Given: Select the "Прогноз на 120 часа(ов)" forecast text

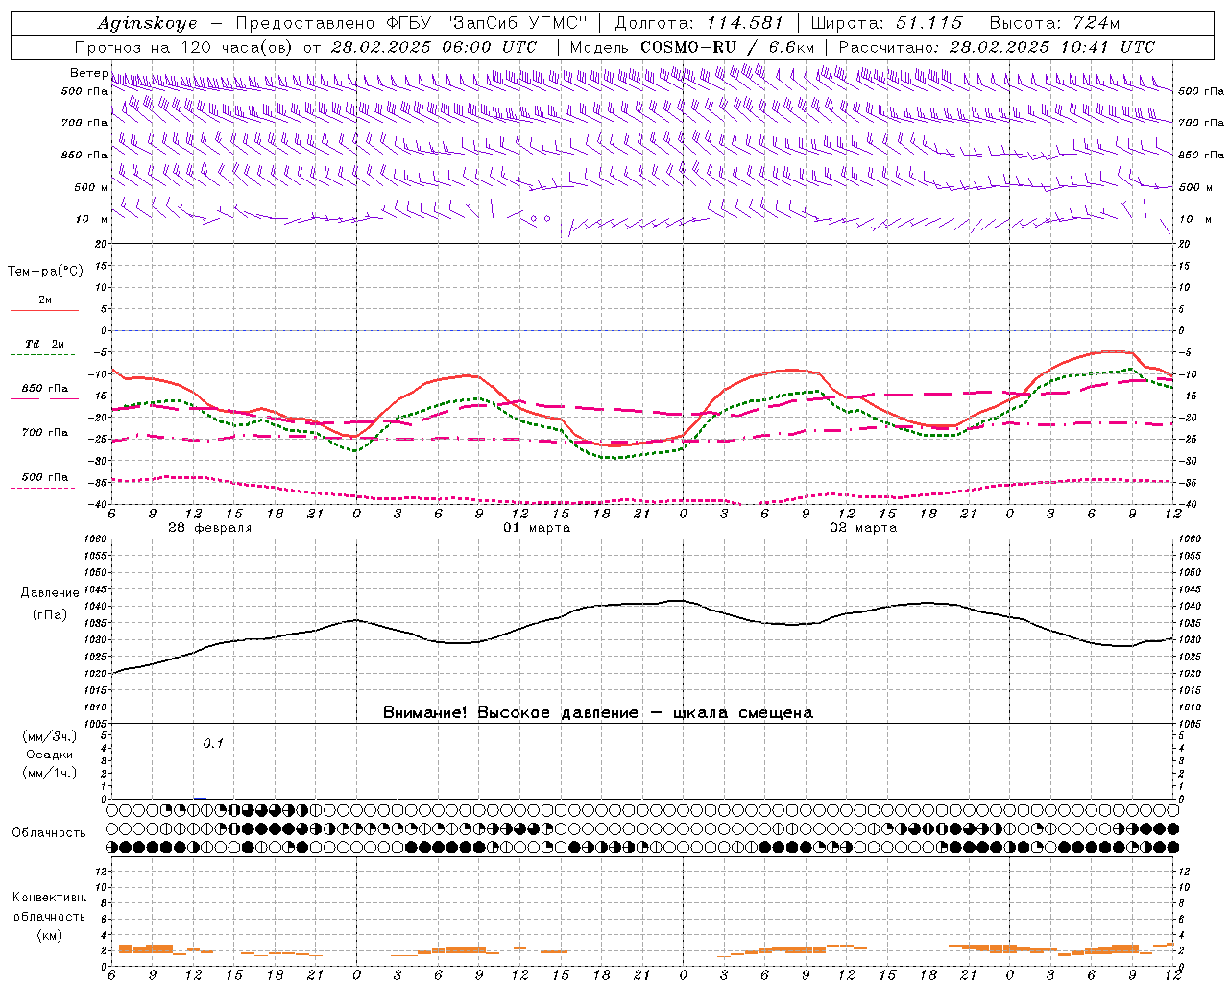Looking at the screenshot, I should [185, 47].
